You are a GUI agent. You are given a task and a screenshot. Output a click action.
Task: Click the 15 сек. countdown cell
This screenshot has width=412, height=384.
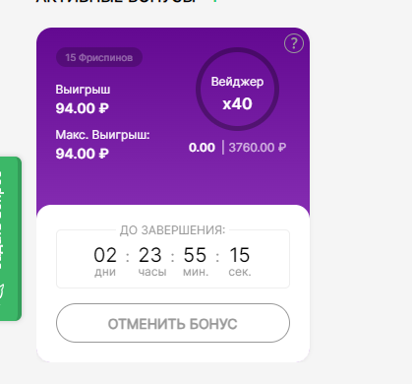click(240, 261)
